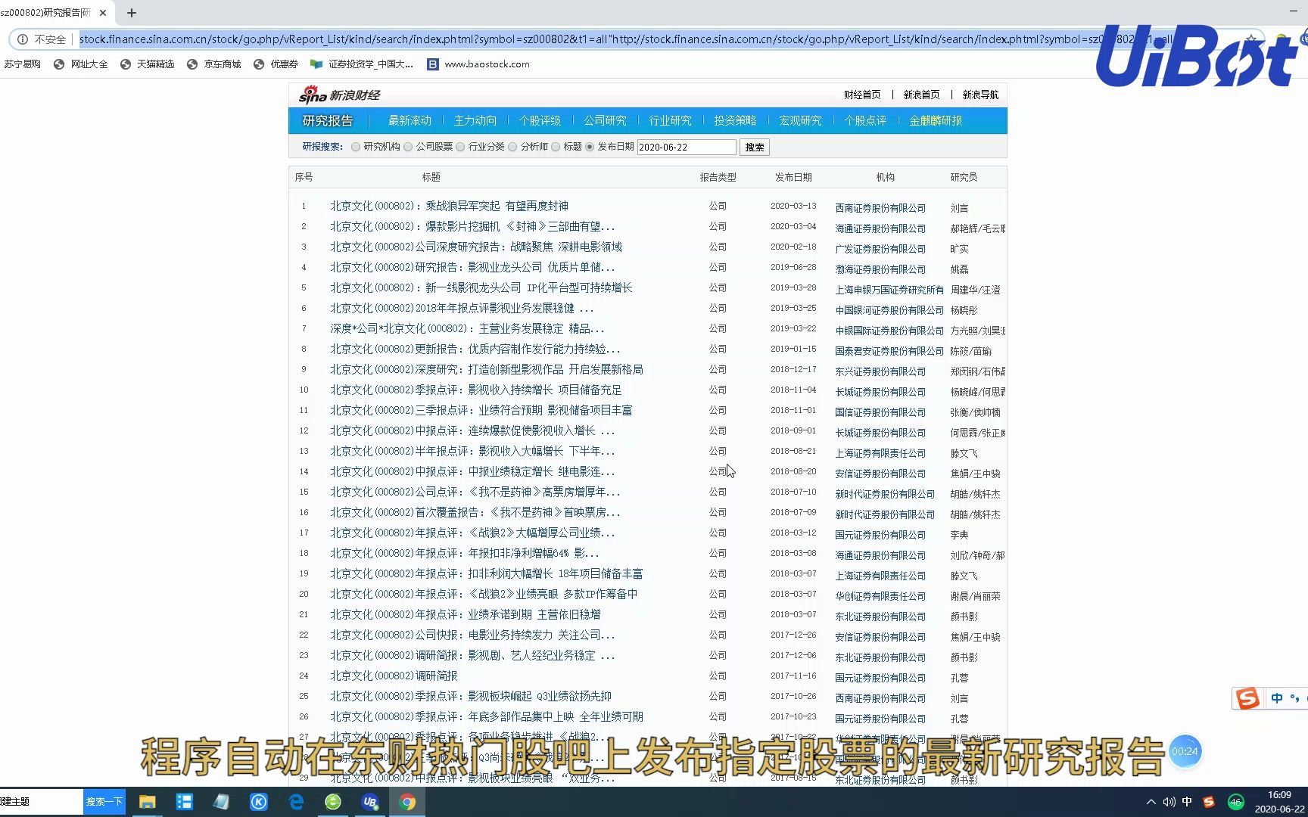Open the UiBot app in taskbar

[x=370, y=802]
